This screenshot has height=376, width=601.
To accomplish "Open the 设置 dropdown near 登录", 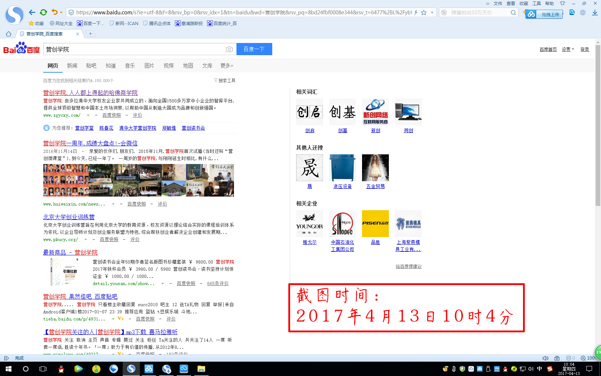I will [568, 49].
